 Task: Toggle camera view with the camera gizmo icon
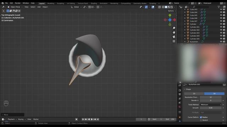click(x=174, y=37)
